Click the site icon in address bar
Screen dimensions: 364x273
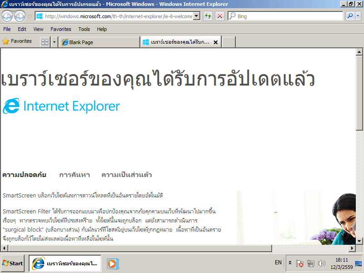(x=39, y=16)
